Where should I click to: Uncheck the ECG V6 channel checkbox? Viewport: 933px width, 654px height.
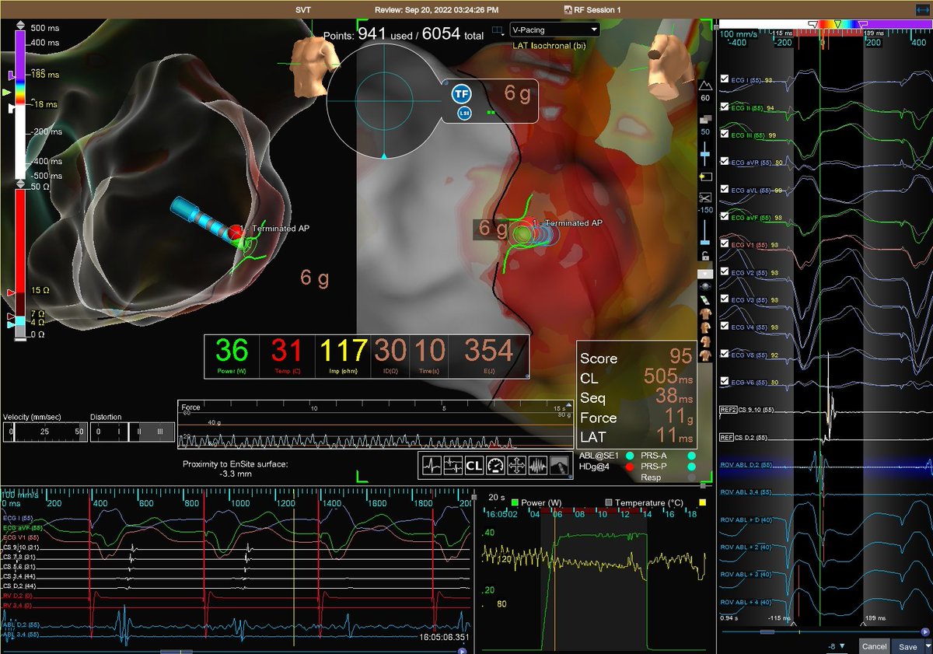tap(725, 381)
